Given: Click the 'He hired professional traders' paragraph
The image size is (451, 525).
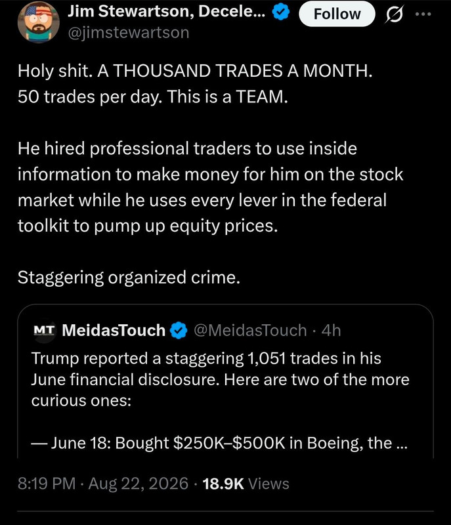Looking at the screenshot, I should pos(210,187).
